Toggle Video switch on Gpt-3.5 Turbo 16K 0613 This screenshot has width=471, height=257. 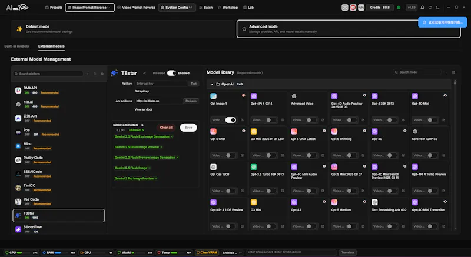271,191
